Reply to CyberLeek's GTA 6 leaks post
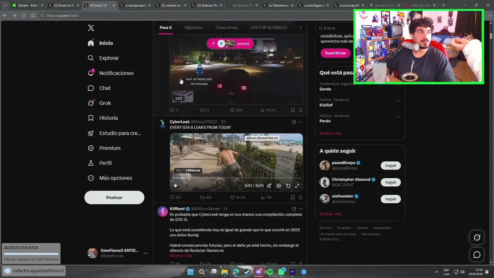The width and height of the screenshot is (494, 278). point(175,197)
